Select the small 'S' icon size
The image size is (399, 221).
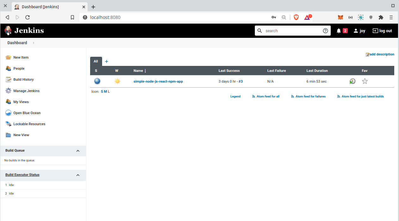pyautogui.click(x=102, y=91)
